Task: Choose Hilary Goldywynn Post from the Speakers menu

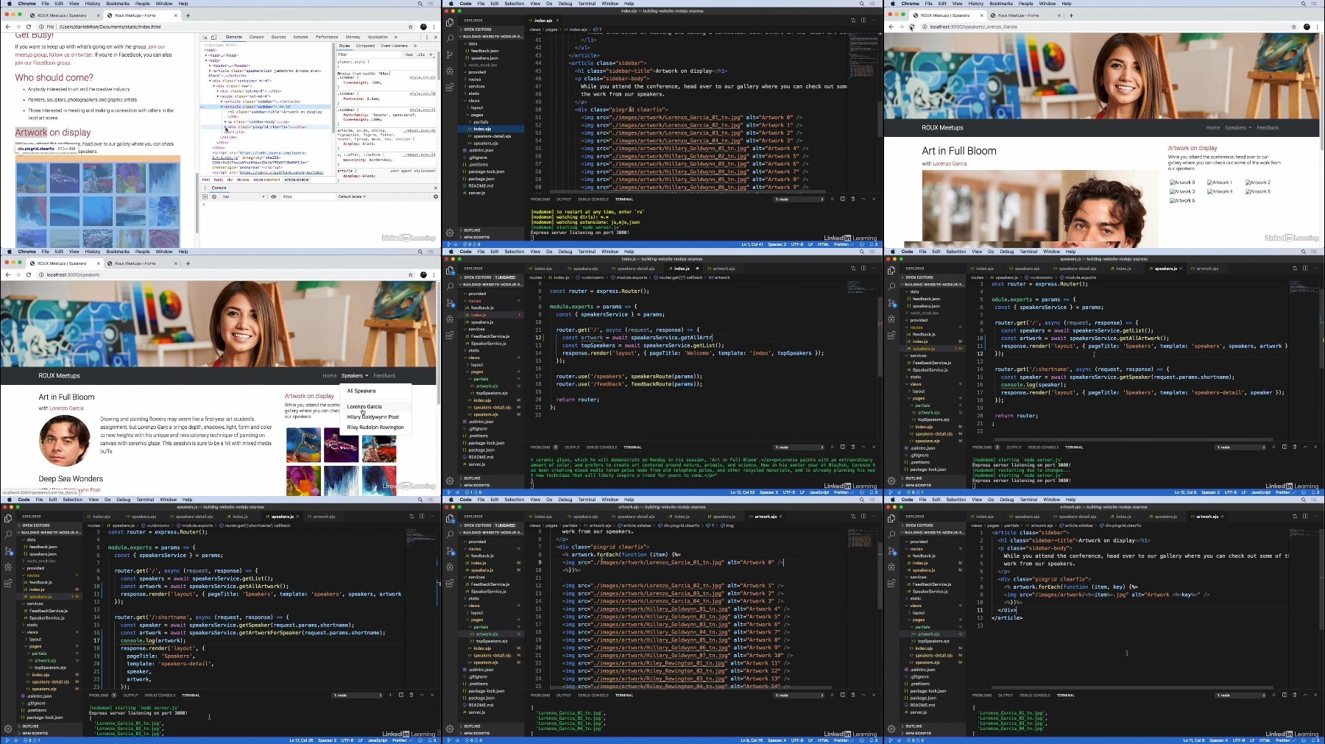Action: point(372,417)
